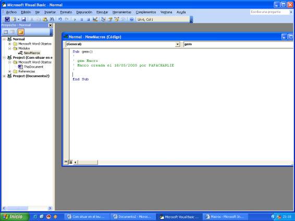Screen dimensions: 295x221
Task: Toggle Folders button in Project panel
Action: [21, 32]
